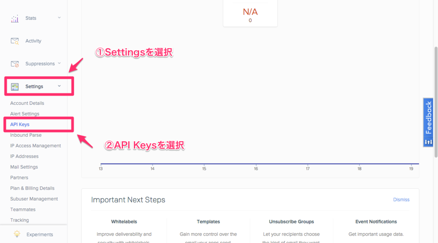Click the Experiments lightbulb icon
Screen dimensions: 438x243
pyautogui.click(x=17, y=234)
